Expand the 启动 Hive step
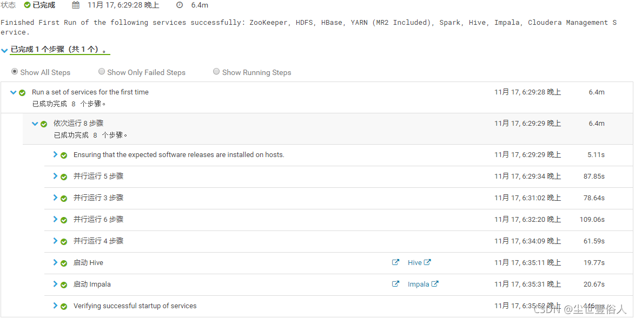This screenshot has width=635, height=319. (x=56, y=262)
